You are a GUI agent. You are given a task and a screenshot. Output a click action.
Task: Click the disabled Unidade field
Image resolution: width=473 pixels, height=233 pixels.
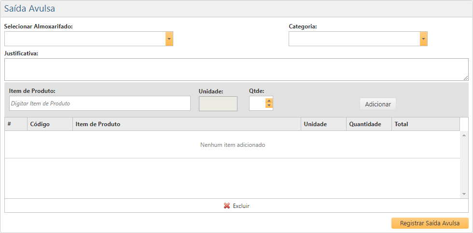click(x=218, y=104)
